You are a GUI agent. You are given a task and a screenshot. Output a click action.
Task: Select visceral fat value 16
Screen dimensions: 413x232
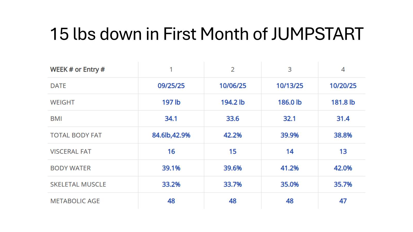tap(171, 152)
